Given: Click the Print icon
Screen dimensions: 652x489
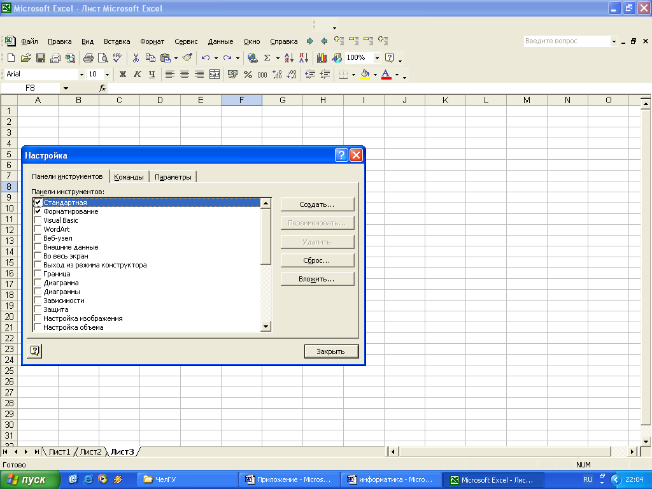Looking at the screenshot, I should tap(88, 58).
